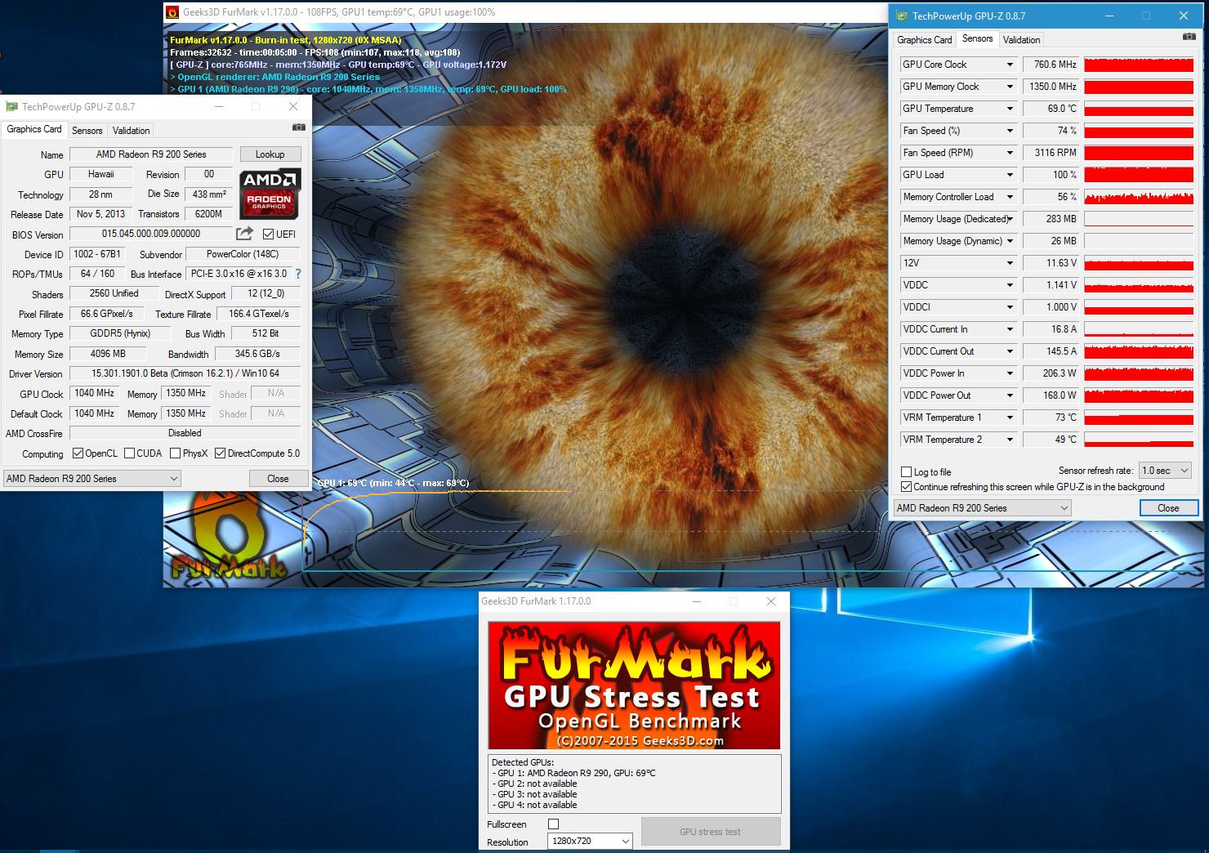Screen dimensions: 1209x853
Task: Toggle UEFI checkbox
Action: point(268,234)
